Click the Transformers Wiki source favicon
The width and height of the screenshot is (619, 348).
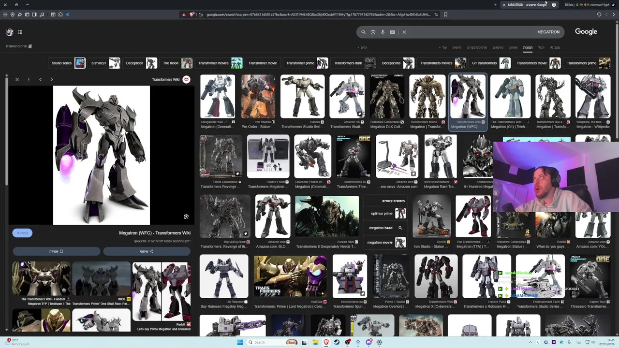point(186,79)
